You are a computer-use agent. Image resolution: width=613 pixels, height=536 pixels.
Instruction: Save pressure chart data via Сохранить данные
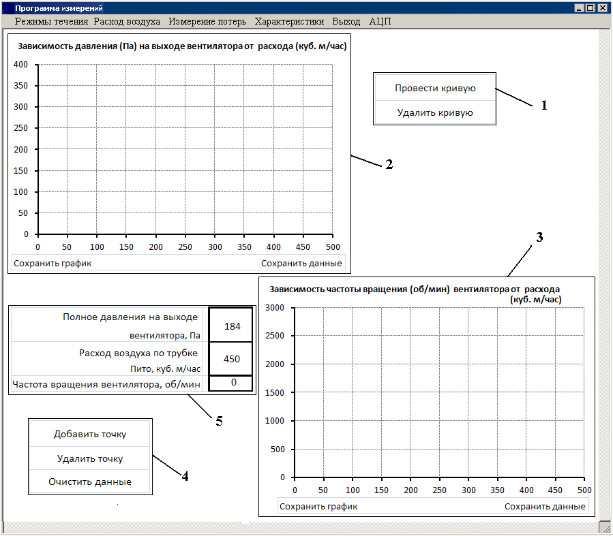[x=301, y=264]
